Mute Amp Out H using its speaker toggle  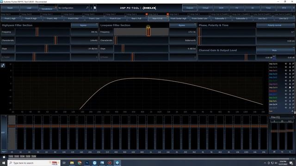click(286, 88)
